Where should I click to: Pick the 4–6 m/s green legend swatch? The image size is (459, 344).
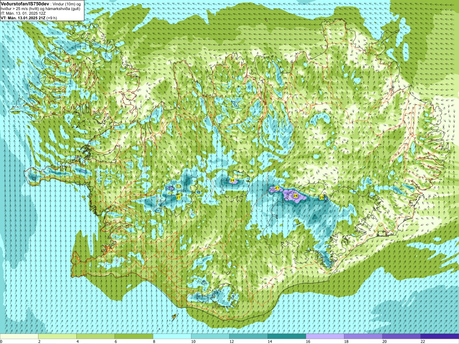95,336
